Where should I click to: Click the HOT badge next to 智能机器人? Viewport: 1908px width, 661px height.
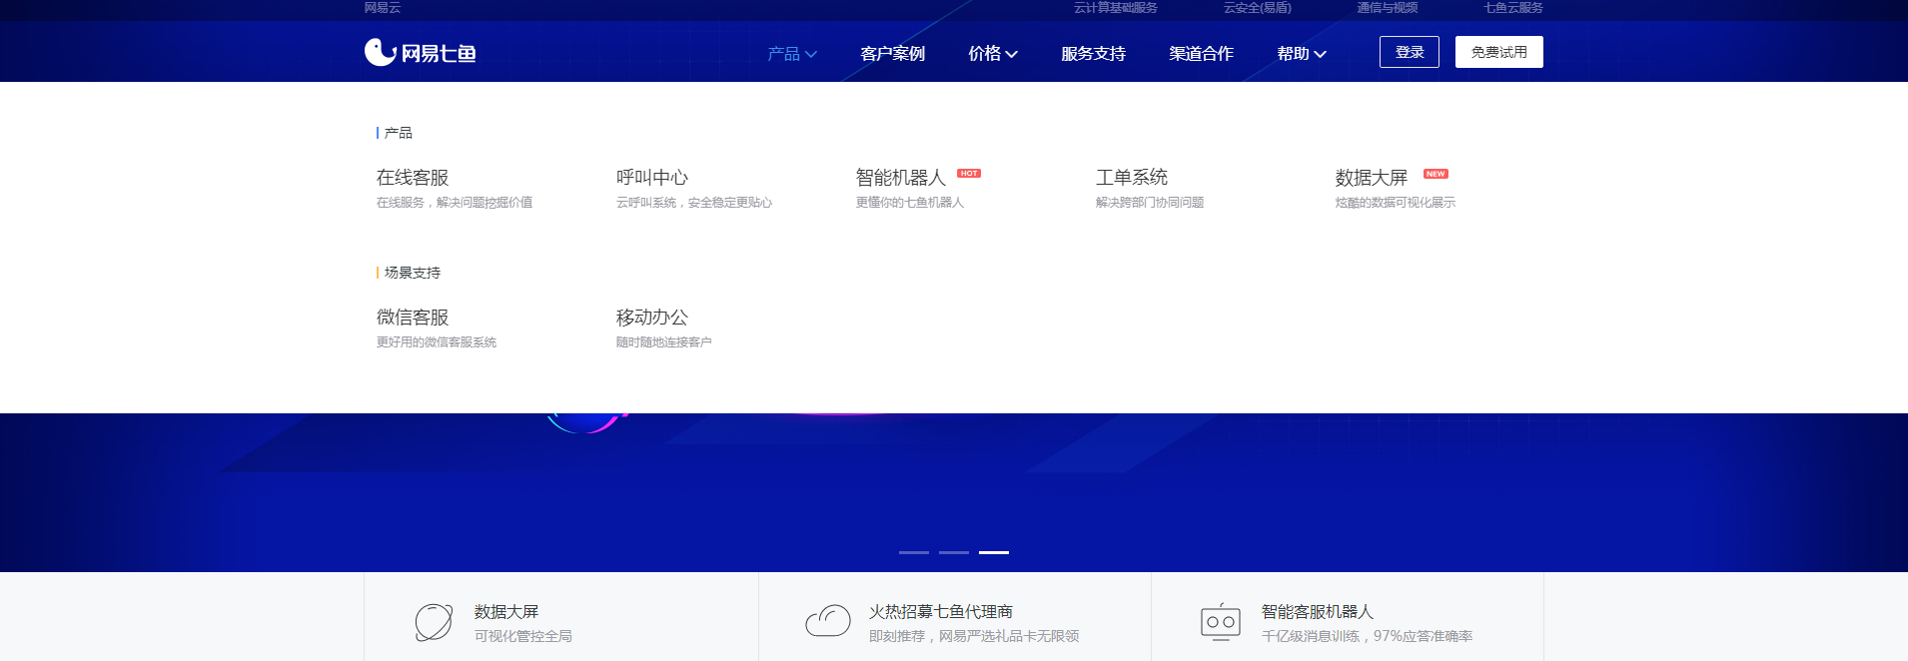tap(969, 174)
